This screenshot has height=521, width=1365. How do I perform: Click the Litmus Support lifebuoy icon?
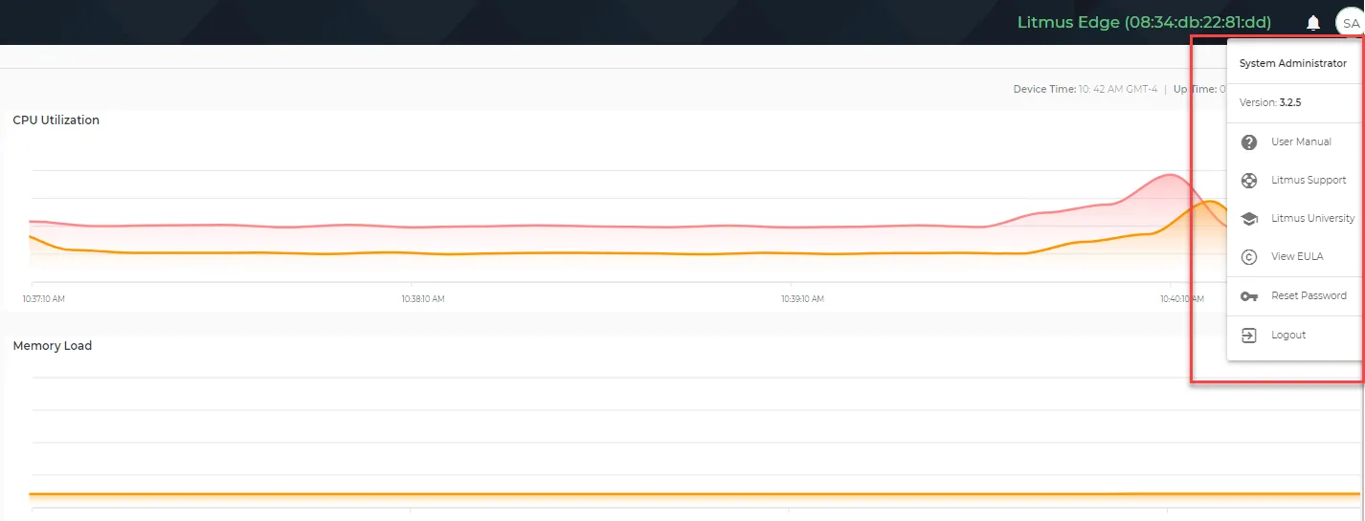pyautogui.click(x=1248, y=181)
